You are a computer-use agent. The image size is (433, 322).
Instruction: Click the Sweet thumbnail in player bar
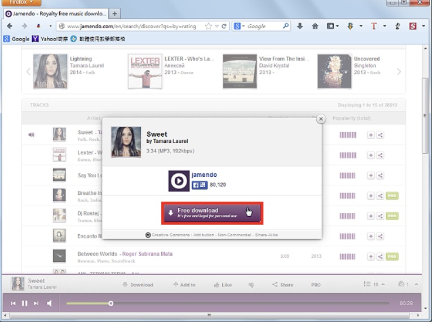[x=17, y=284]
